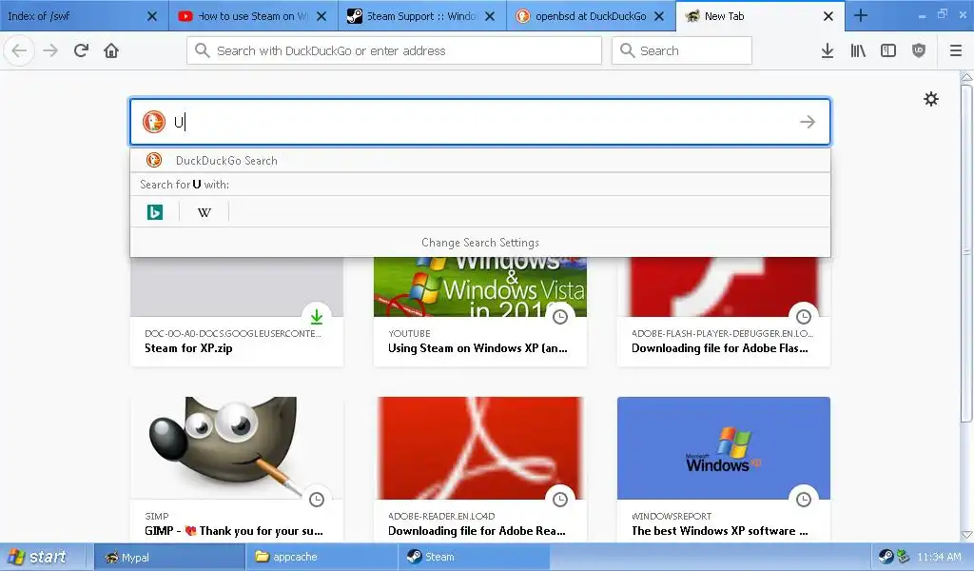
Task: Click the DuckDuckGo logo in search box
Action: tap(153, 122)
